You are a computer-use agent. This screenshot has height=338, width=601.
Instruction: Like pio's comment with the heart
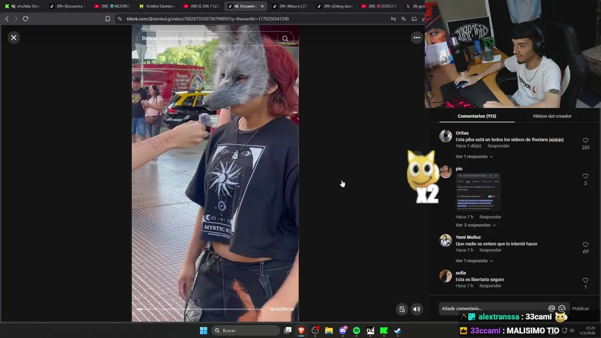pos(586,176)
